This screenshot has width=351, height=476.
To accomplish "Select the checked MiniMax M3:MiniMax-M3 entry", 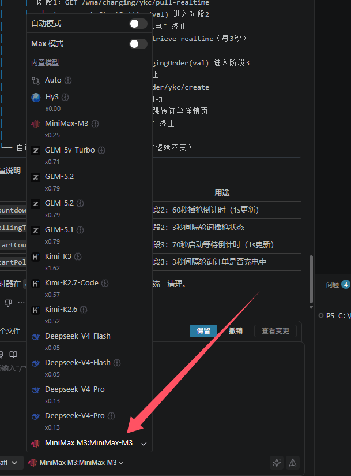I will [89, 443].
